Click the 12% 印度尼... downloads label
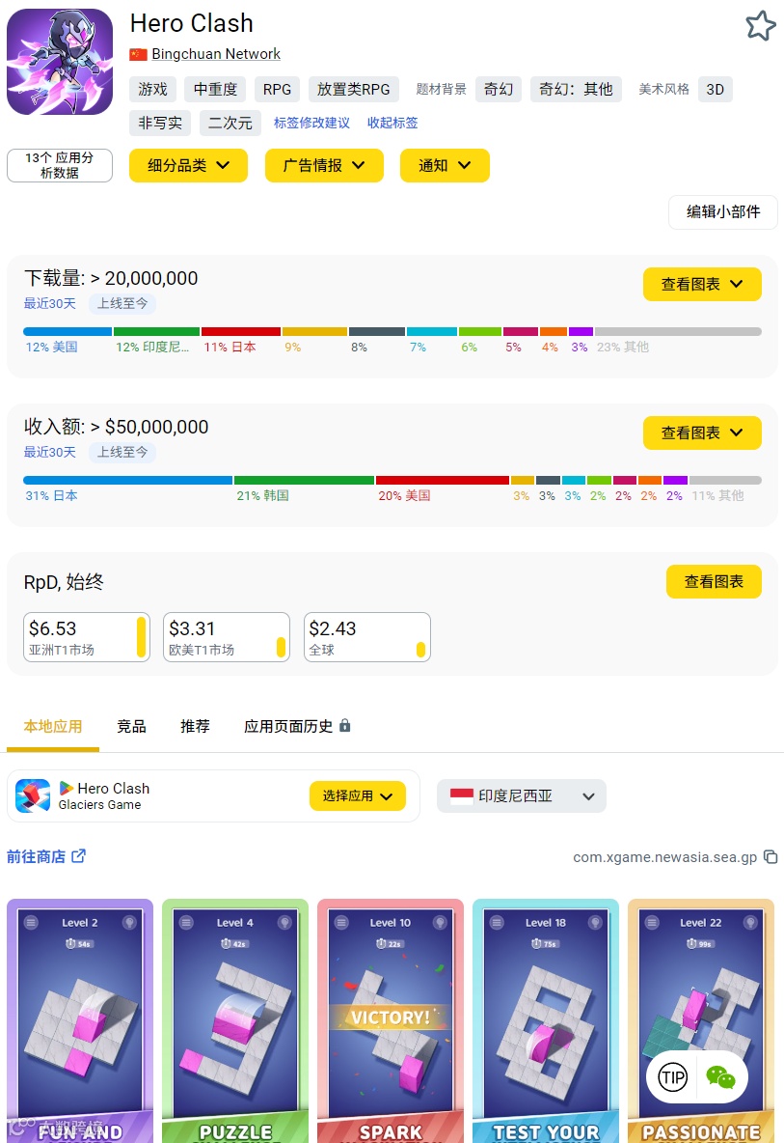The image size is (784, 1143). coord(152,347)
